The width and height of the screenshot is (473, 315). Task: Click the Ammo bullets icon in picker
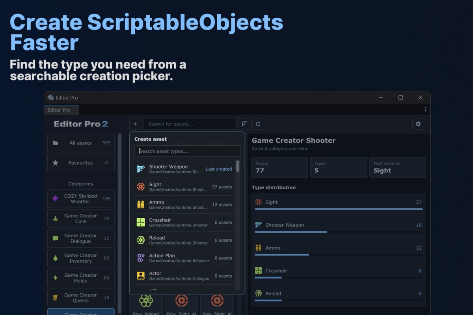click(141, 204)
